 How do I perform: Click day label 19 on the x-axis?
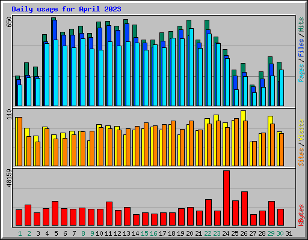tap(180, 233)
